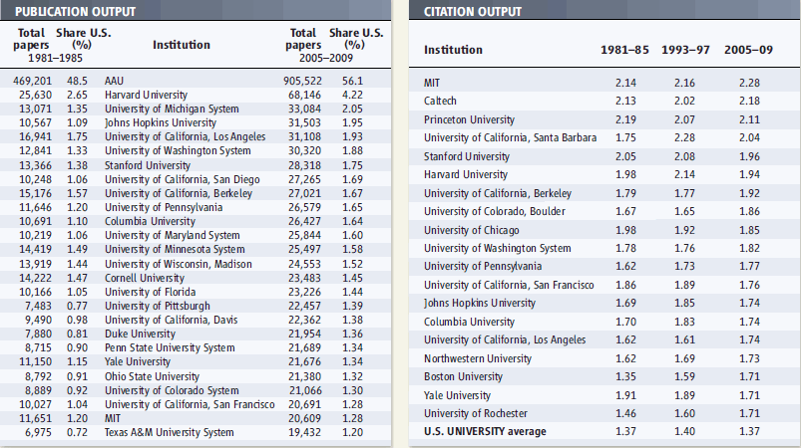Viewport: 801px width, 448px height.
Task: Select Yale University in the citation table
Action: pos(457,395)
